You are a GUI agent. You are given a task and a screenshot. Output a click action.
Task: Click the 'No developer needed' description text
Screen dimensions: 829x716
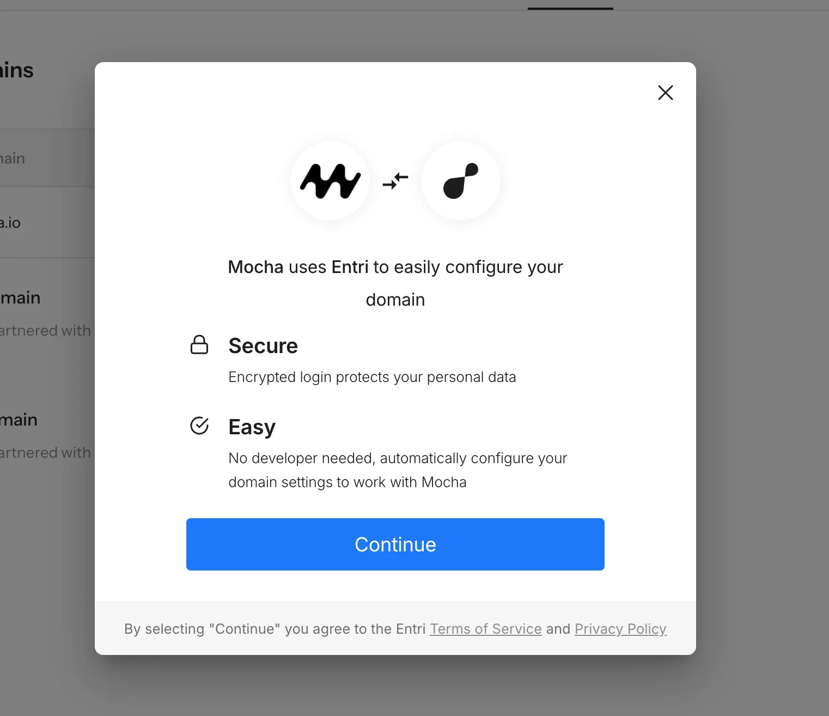[398, 470]
